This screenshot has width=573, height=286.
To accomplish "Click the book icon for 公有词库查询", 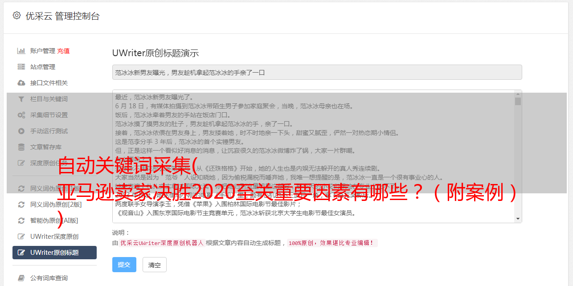I will click(x=21, y=278).
